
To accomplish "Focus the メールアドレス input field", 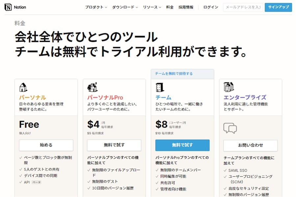I will point(243,7).
